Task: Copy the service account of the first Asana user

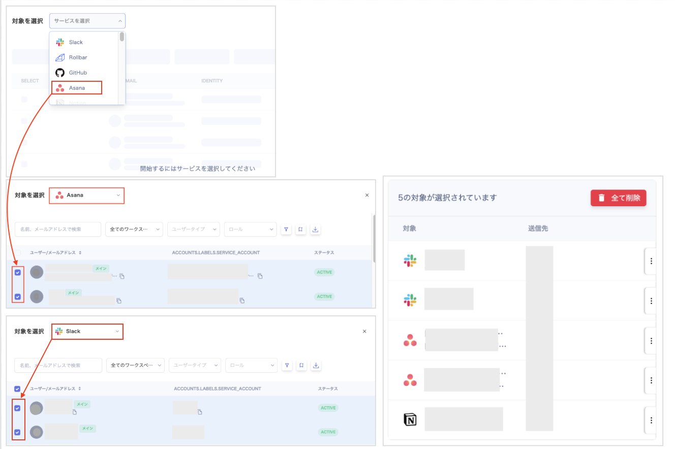Action: point(260,276)
